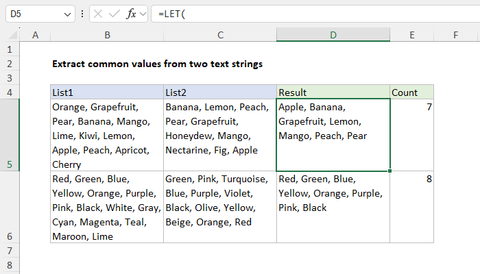This screenshot has width=480, height=274.
Task: Select column D header
Action: (333, 35)
